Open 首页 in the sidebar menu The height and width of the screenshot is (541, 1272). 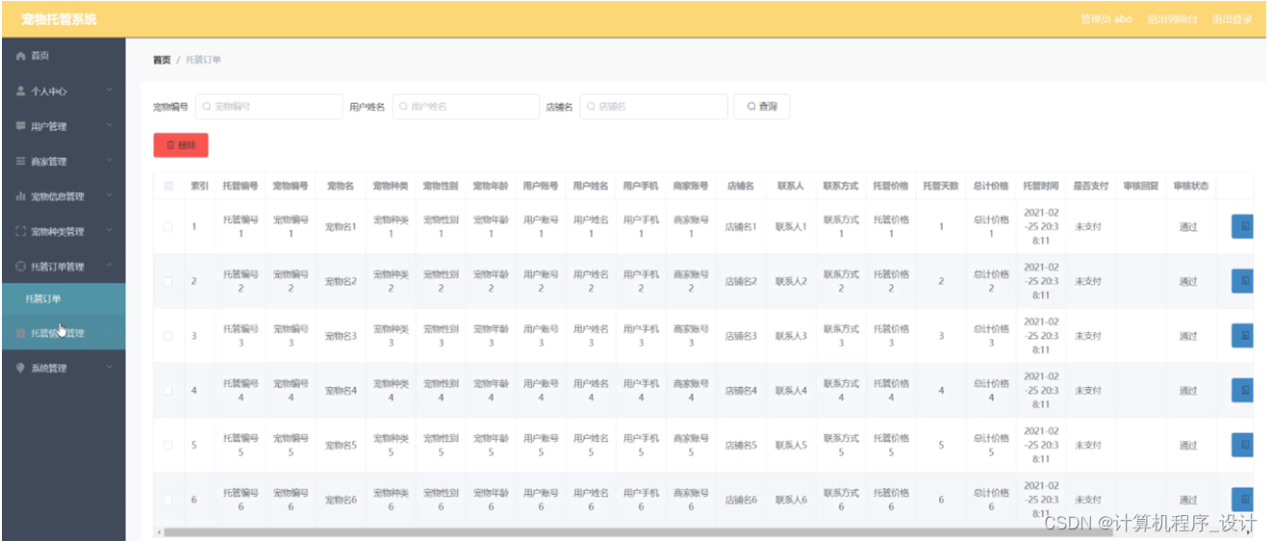(63, 56)
